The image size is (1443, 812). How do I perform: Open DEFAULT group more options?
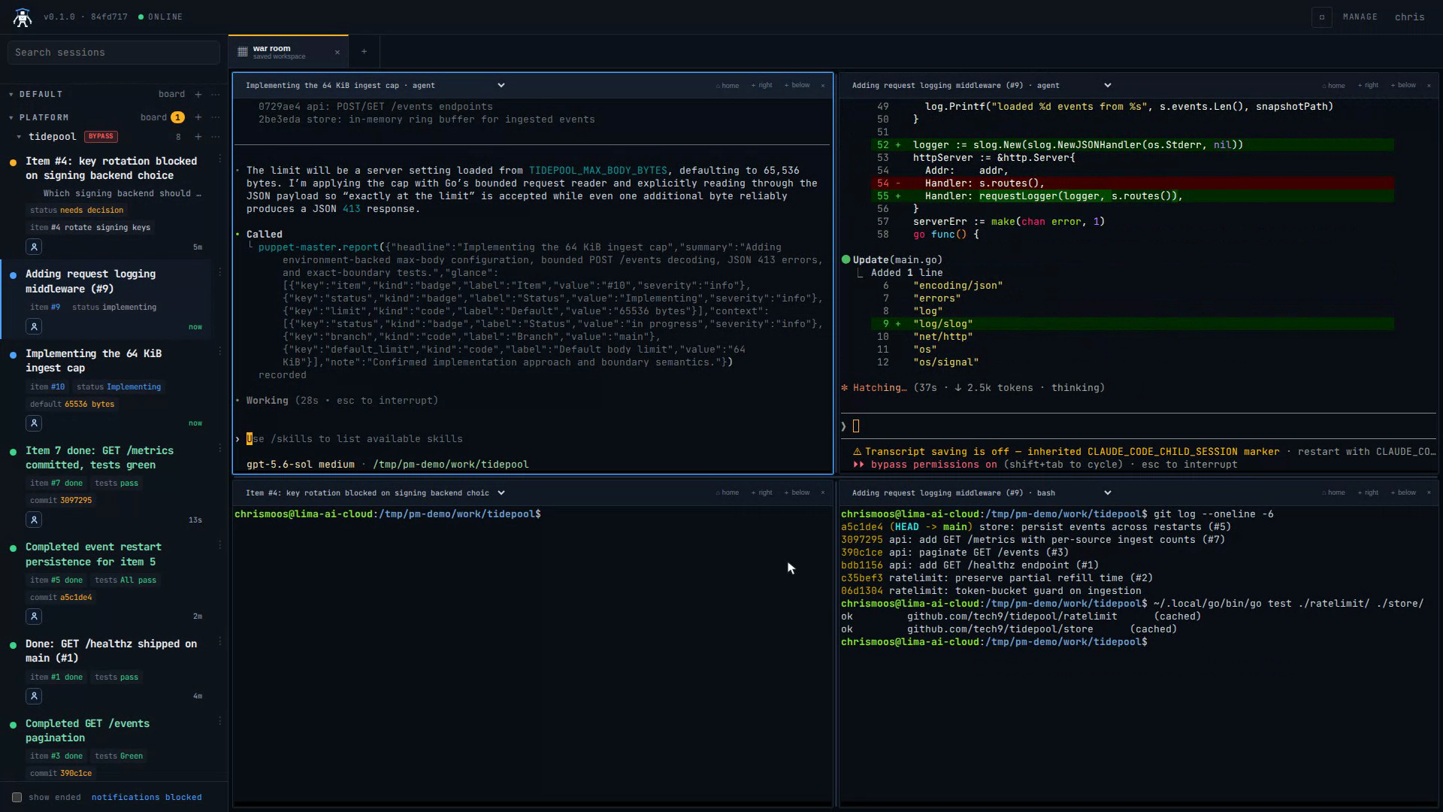tap(216, 95)
